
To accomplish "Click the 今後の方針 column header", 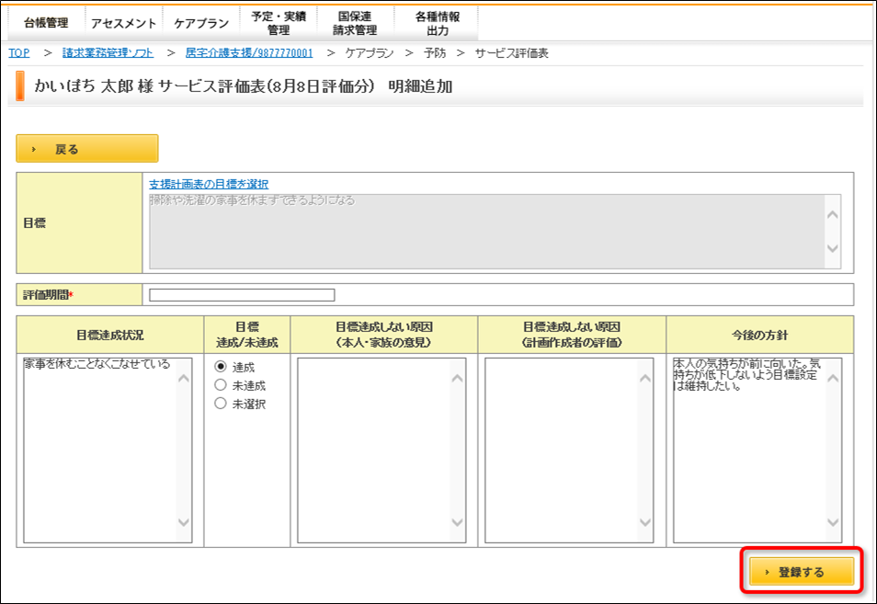I will pos(759,335).
